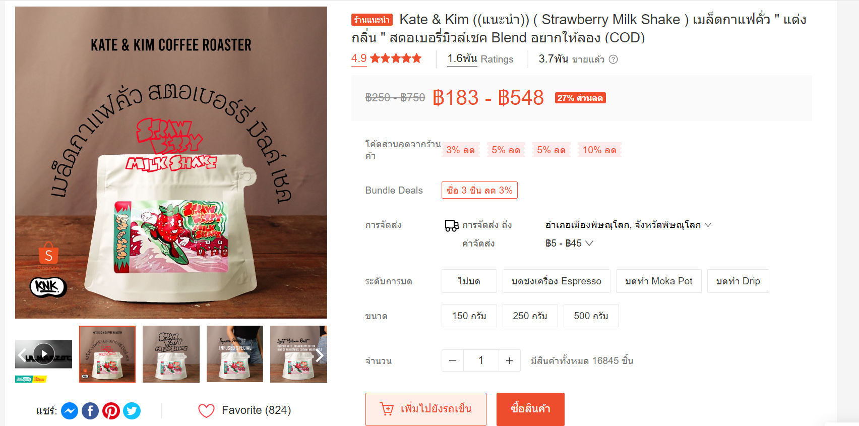The image size is (859, 426).
Task: Share via Facebook Messenger icon
Action: click(x=70, y=411)
